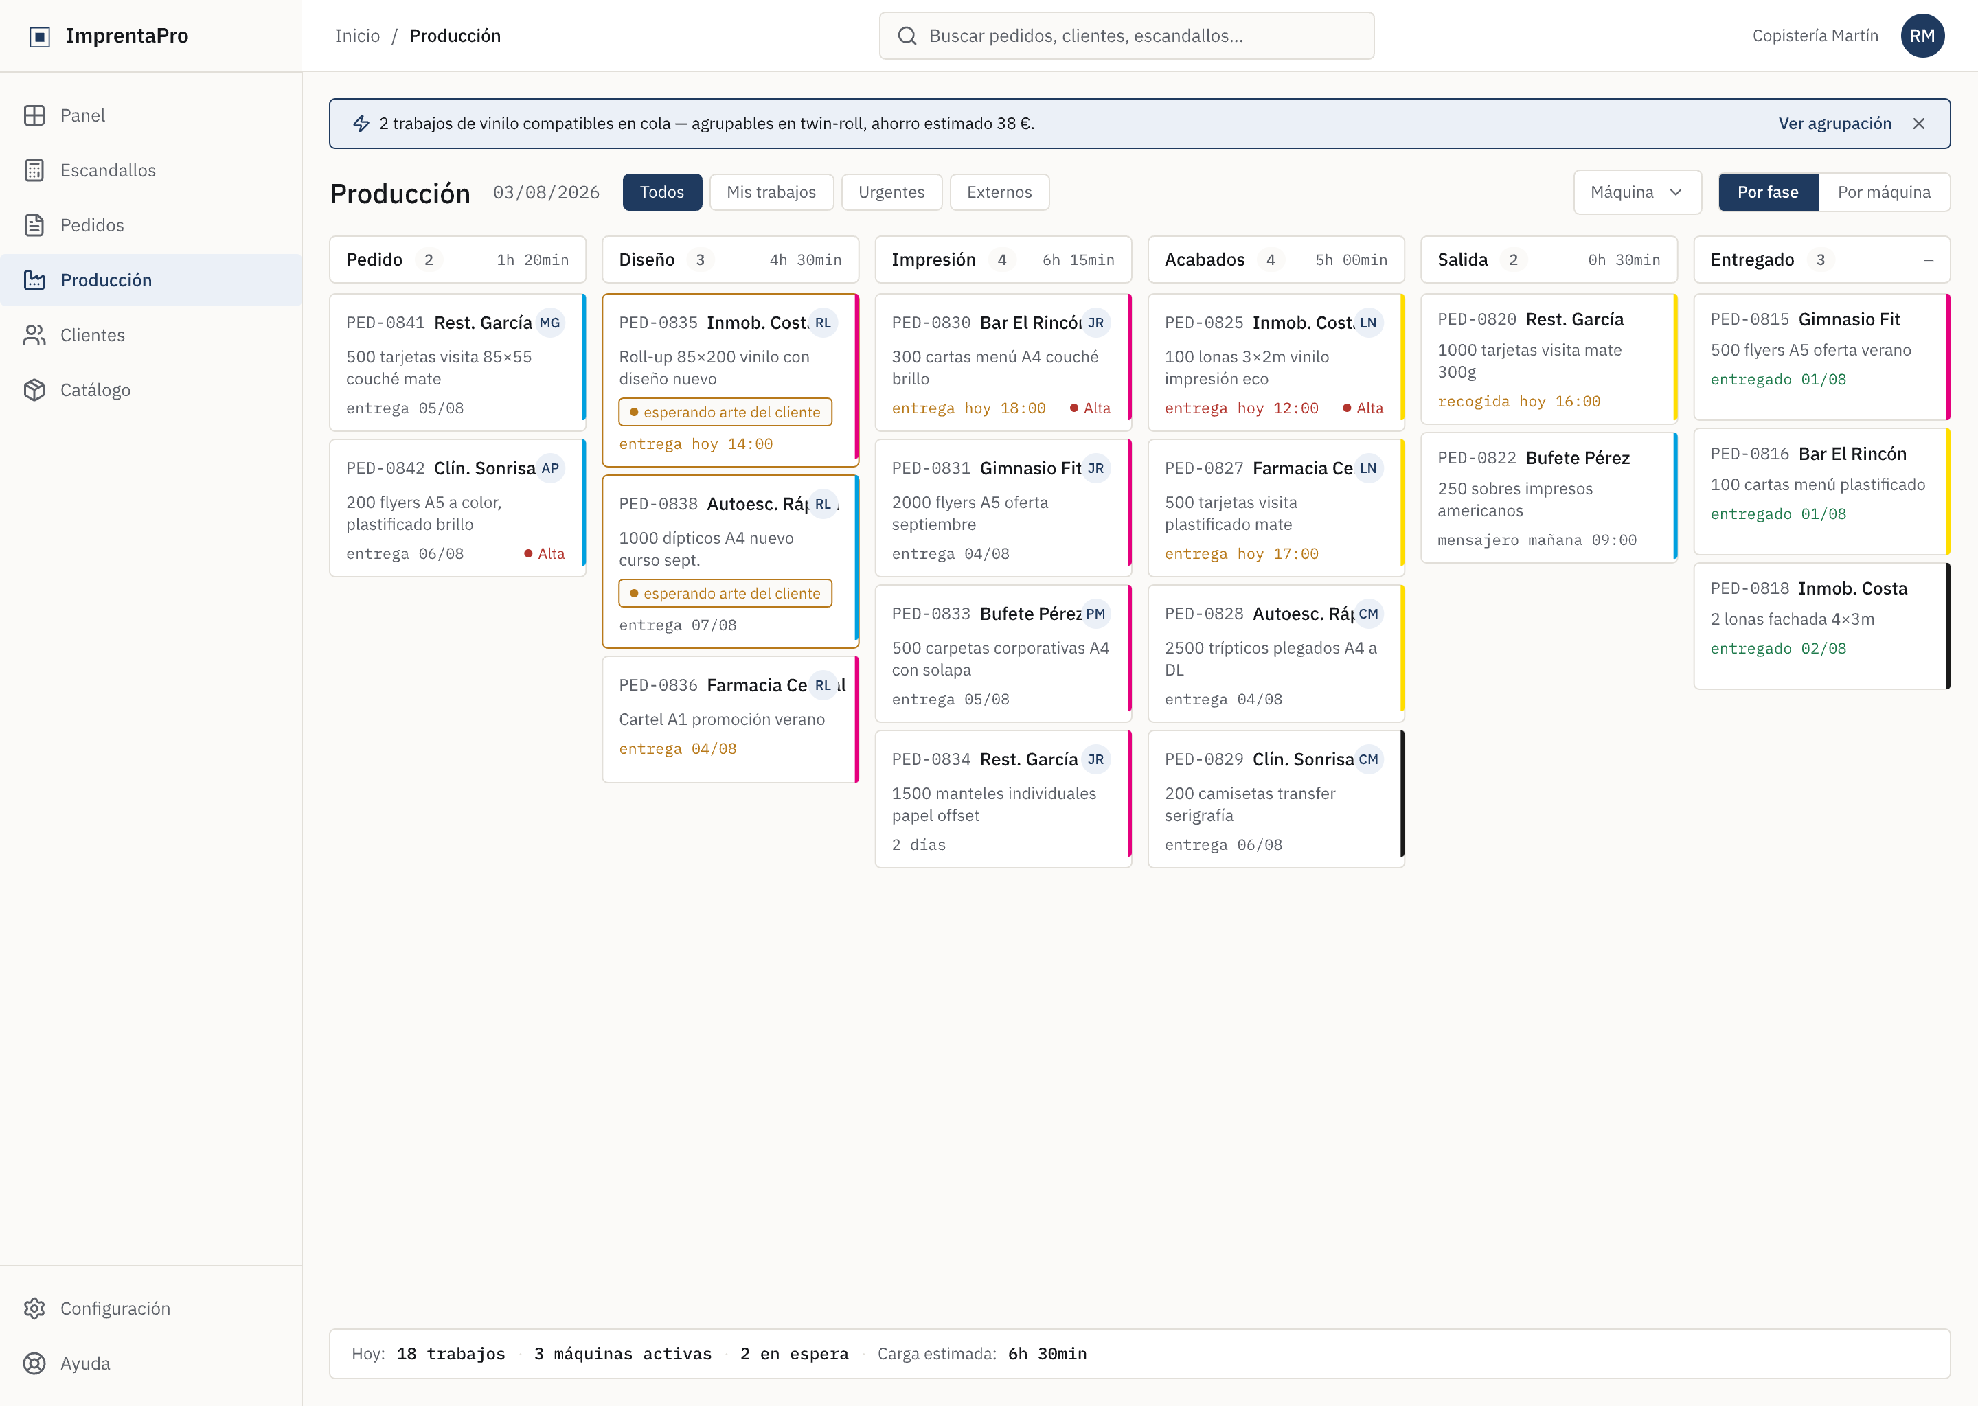Go to Panel in sidebar
The image size is (1978, 1406).
pos(150,115)
